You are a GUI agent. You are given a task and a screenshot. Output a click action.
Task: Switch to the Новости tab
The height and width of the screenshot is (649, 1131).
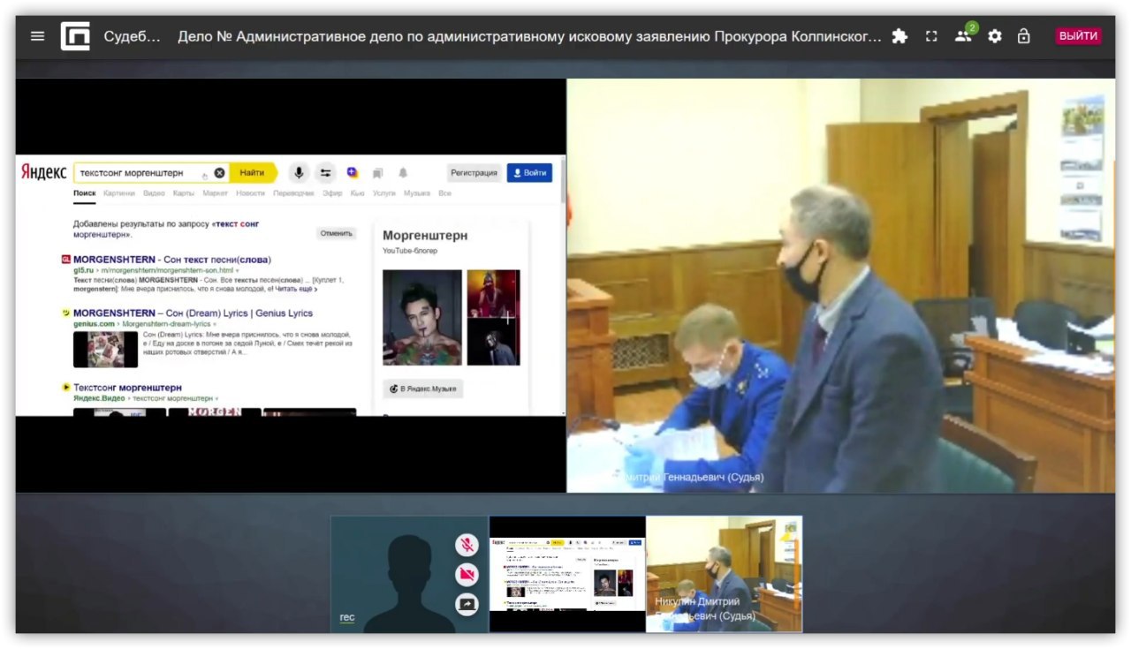coord(250,193)
